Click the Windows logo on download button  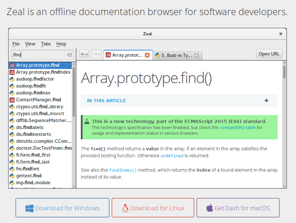pos(29,208)
